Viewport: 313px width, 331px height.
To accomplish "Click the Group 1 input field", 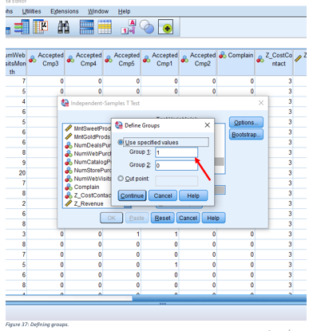I will [x=176, y=152].
